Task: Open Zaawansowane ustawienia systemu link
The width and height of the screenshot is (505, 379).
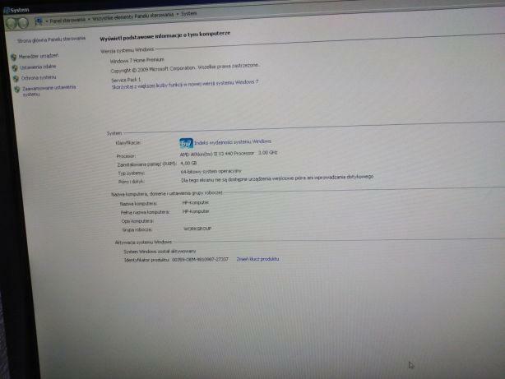Action: pos(49,90)
